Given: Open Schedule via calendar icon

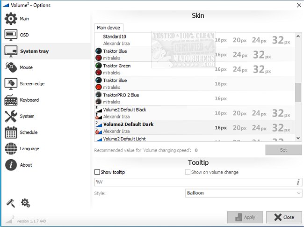Looking at the screenshot, I should click(11, 132).
